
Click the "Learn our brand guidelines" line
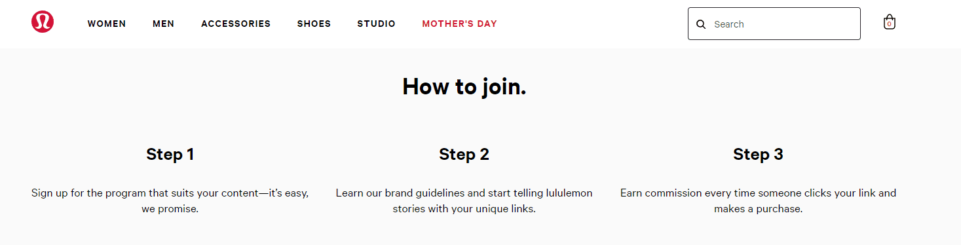464,193
